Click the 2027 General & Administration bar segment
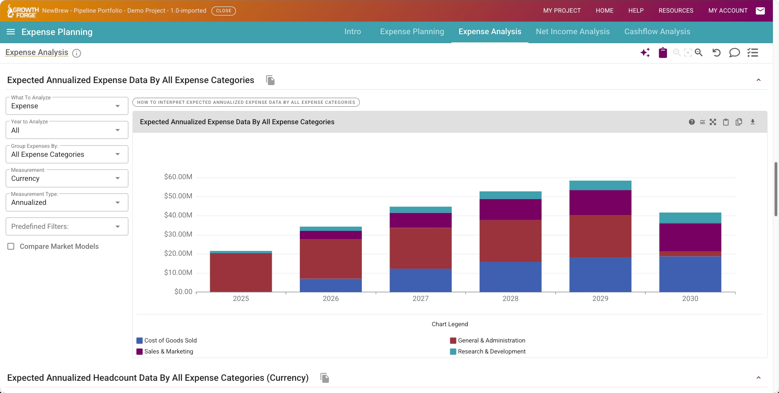This screenshot has width=779, height=393. pyautogui.click(x=420, y=248)
